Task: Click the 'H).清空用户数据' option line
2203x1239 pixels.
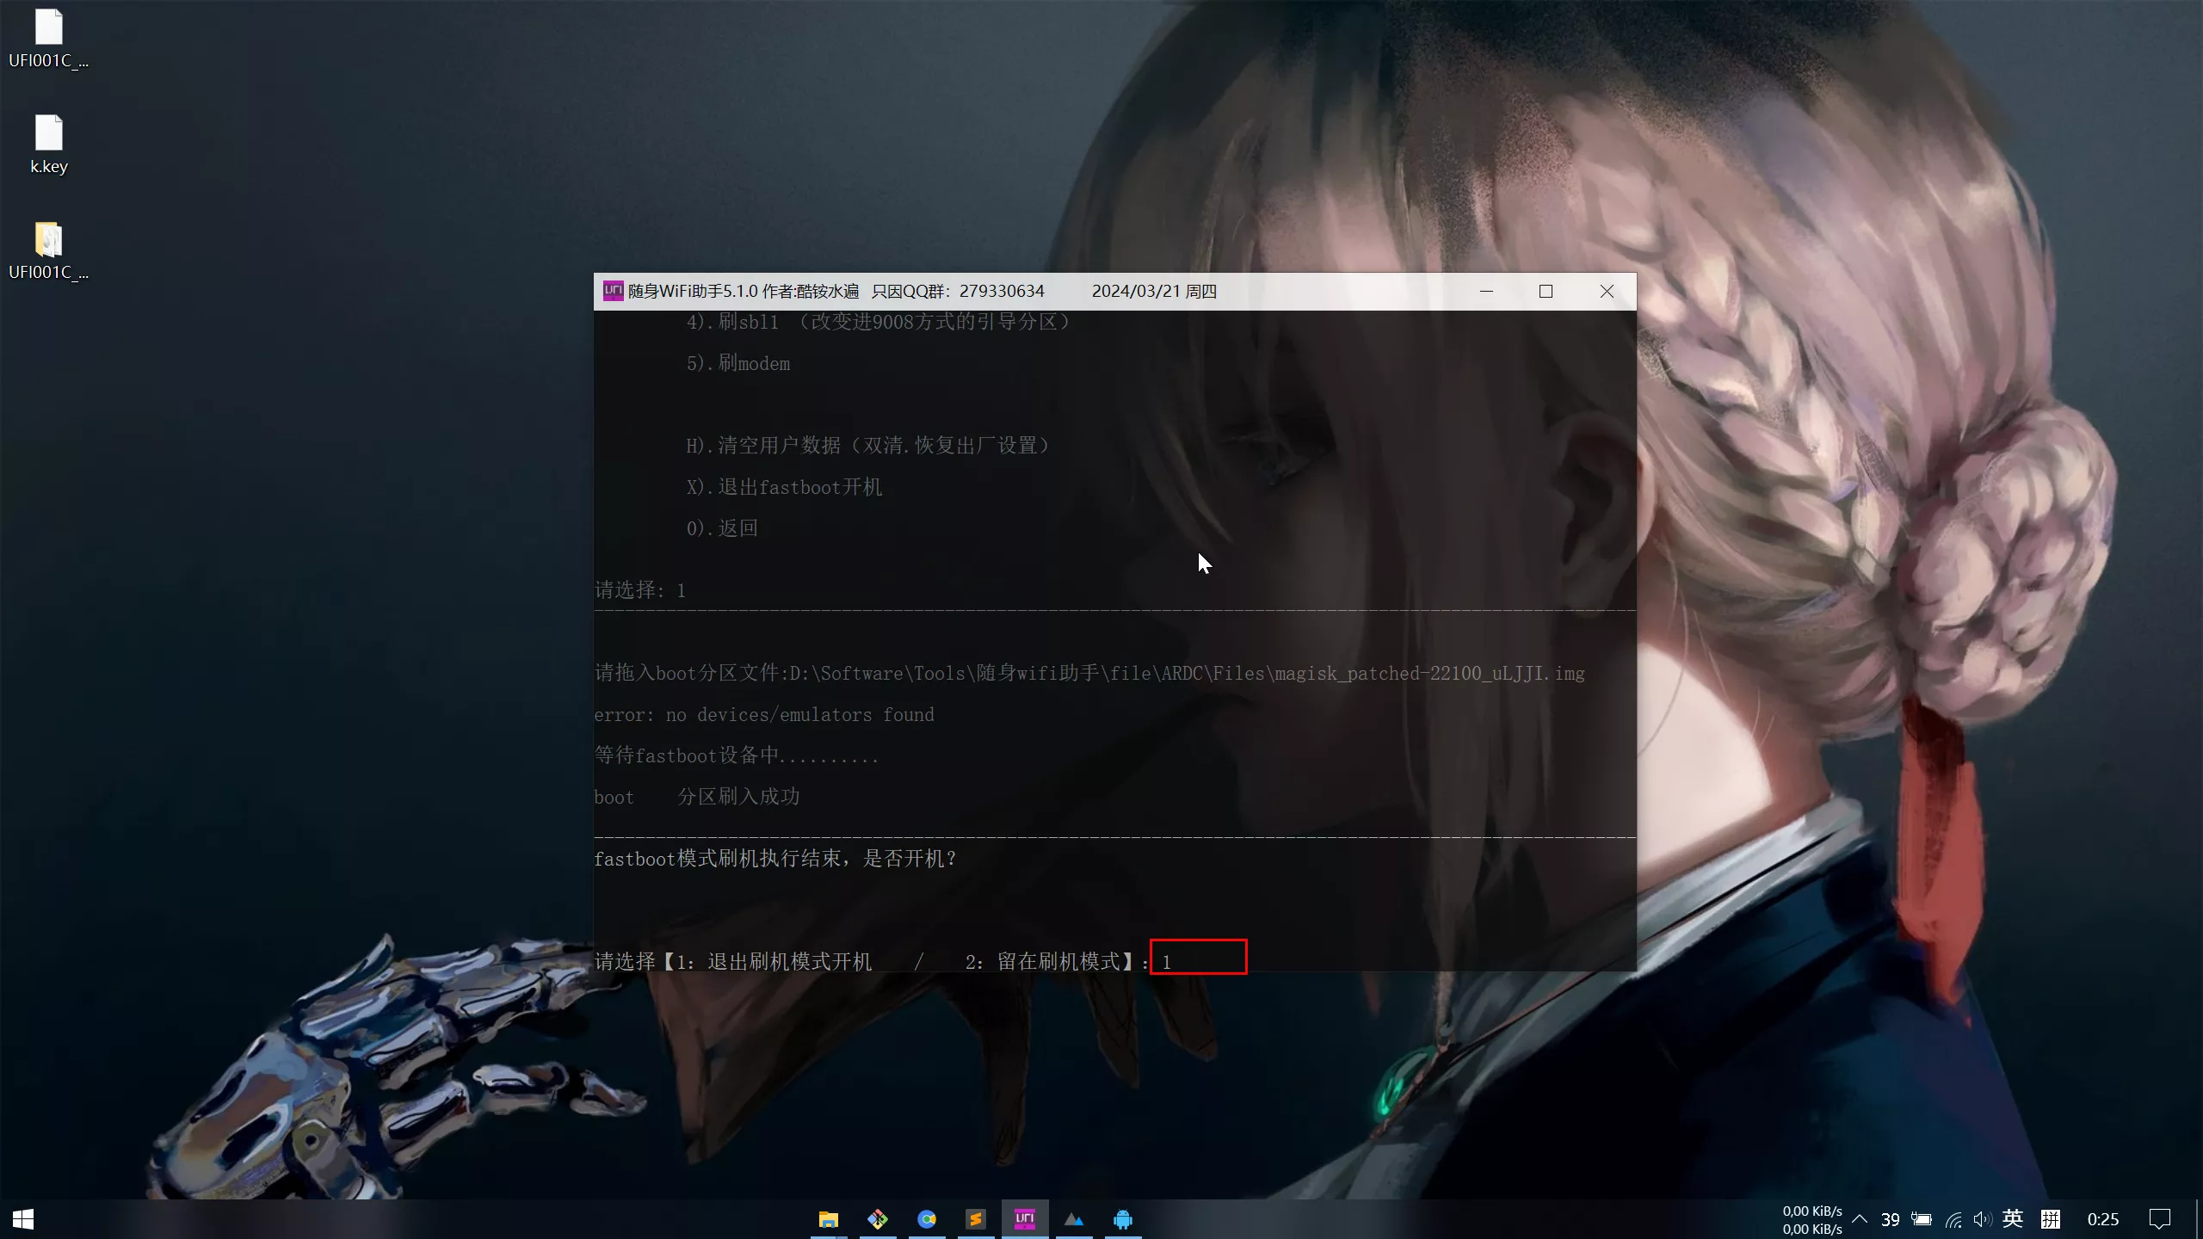Action: [x=868, y=445]
